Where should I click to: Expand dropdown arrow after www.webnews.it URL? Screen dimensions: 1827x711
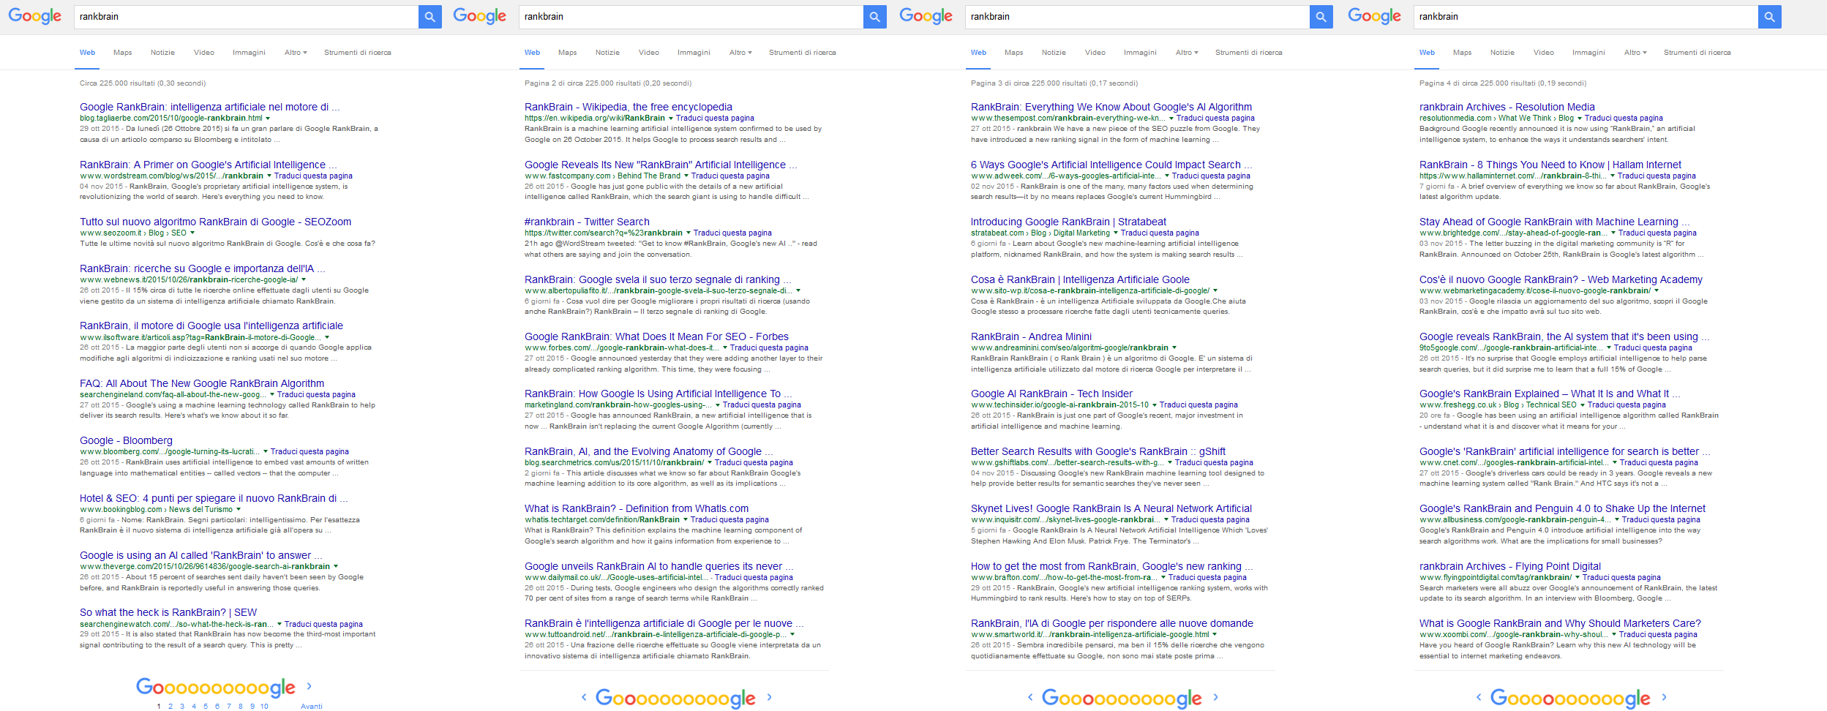pos(304,279)
